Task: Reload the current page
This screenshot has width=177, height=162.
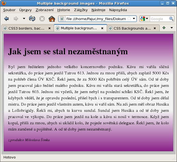Action: [32, 19]
